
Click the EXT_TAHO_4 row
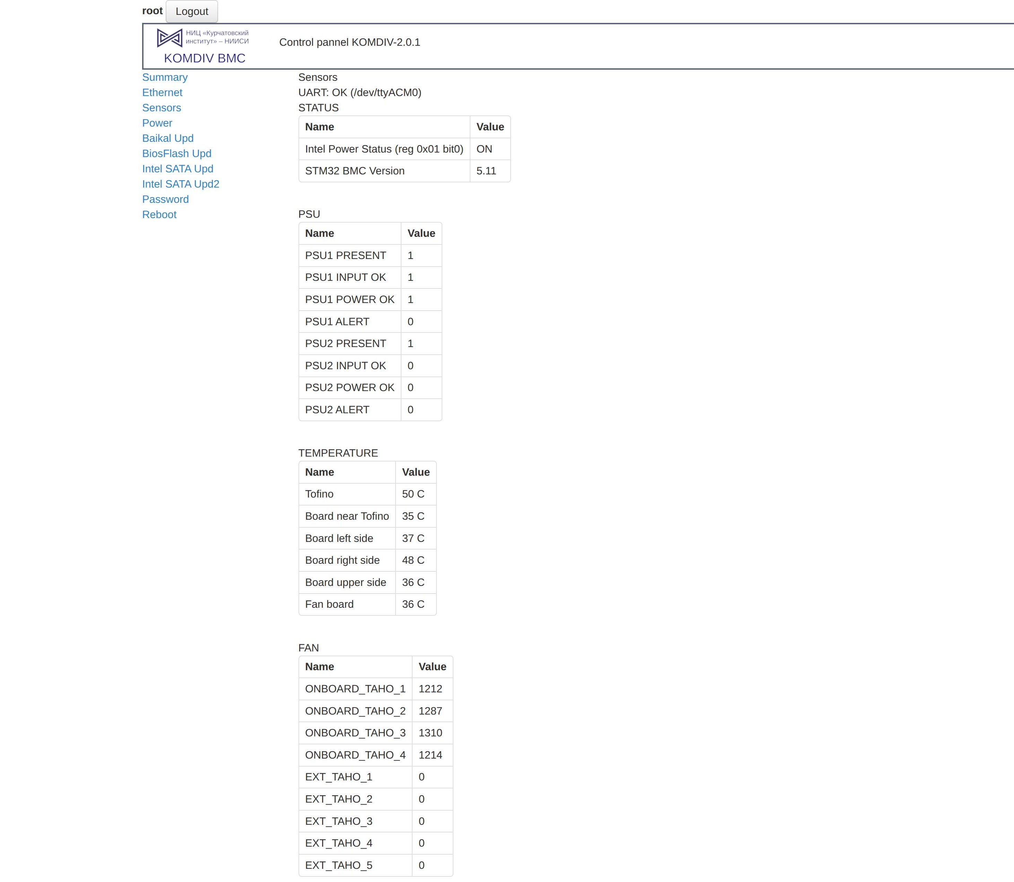[x=376, y=843]
